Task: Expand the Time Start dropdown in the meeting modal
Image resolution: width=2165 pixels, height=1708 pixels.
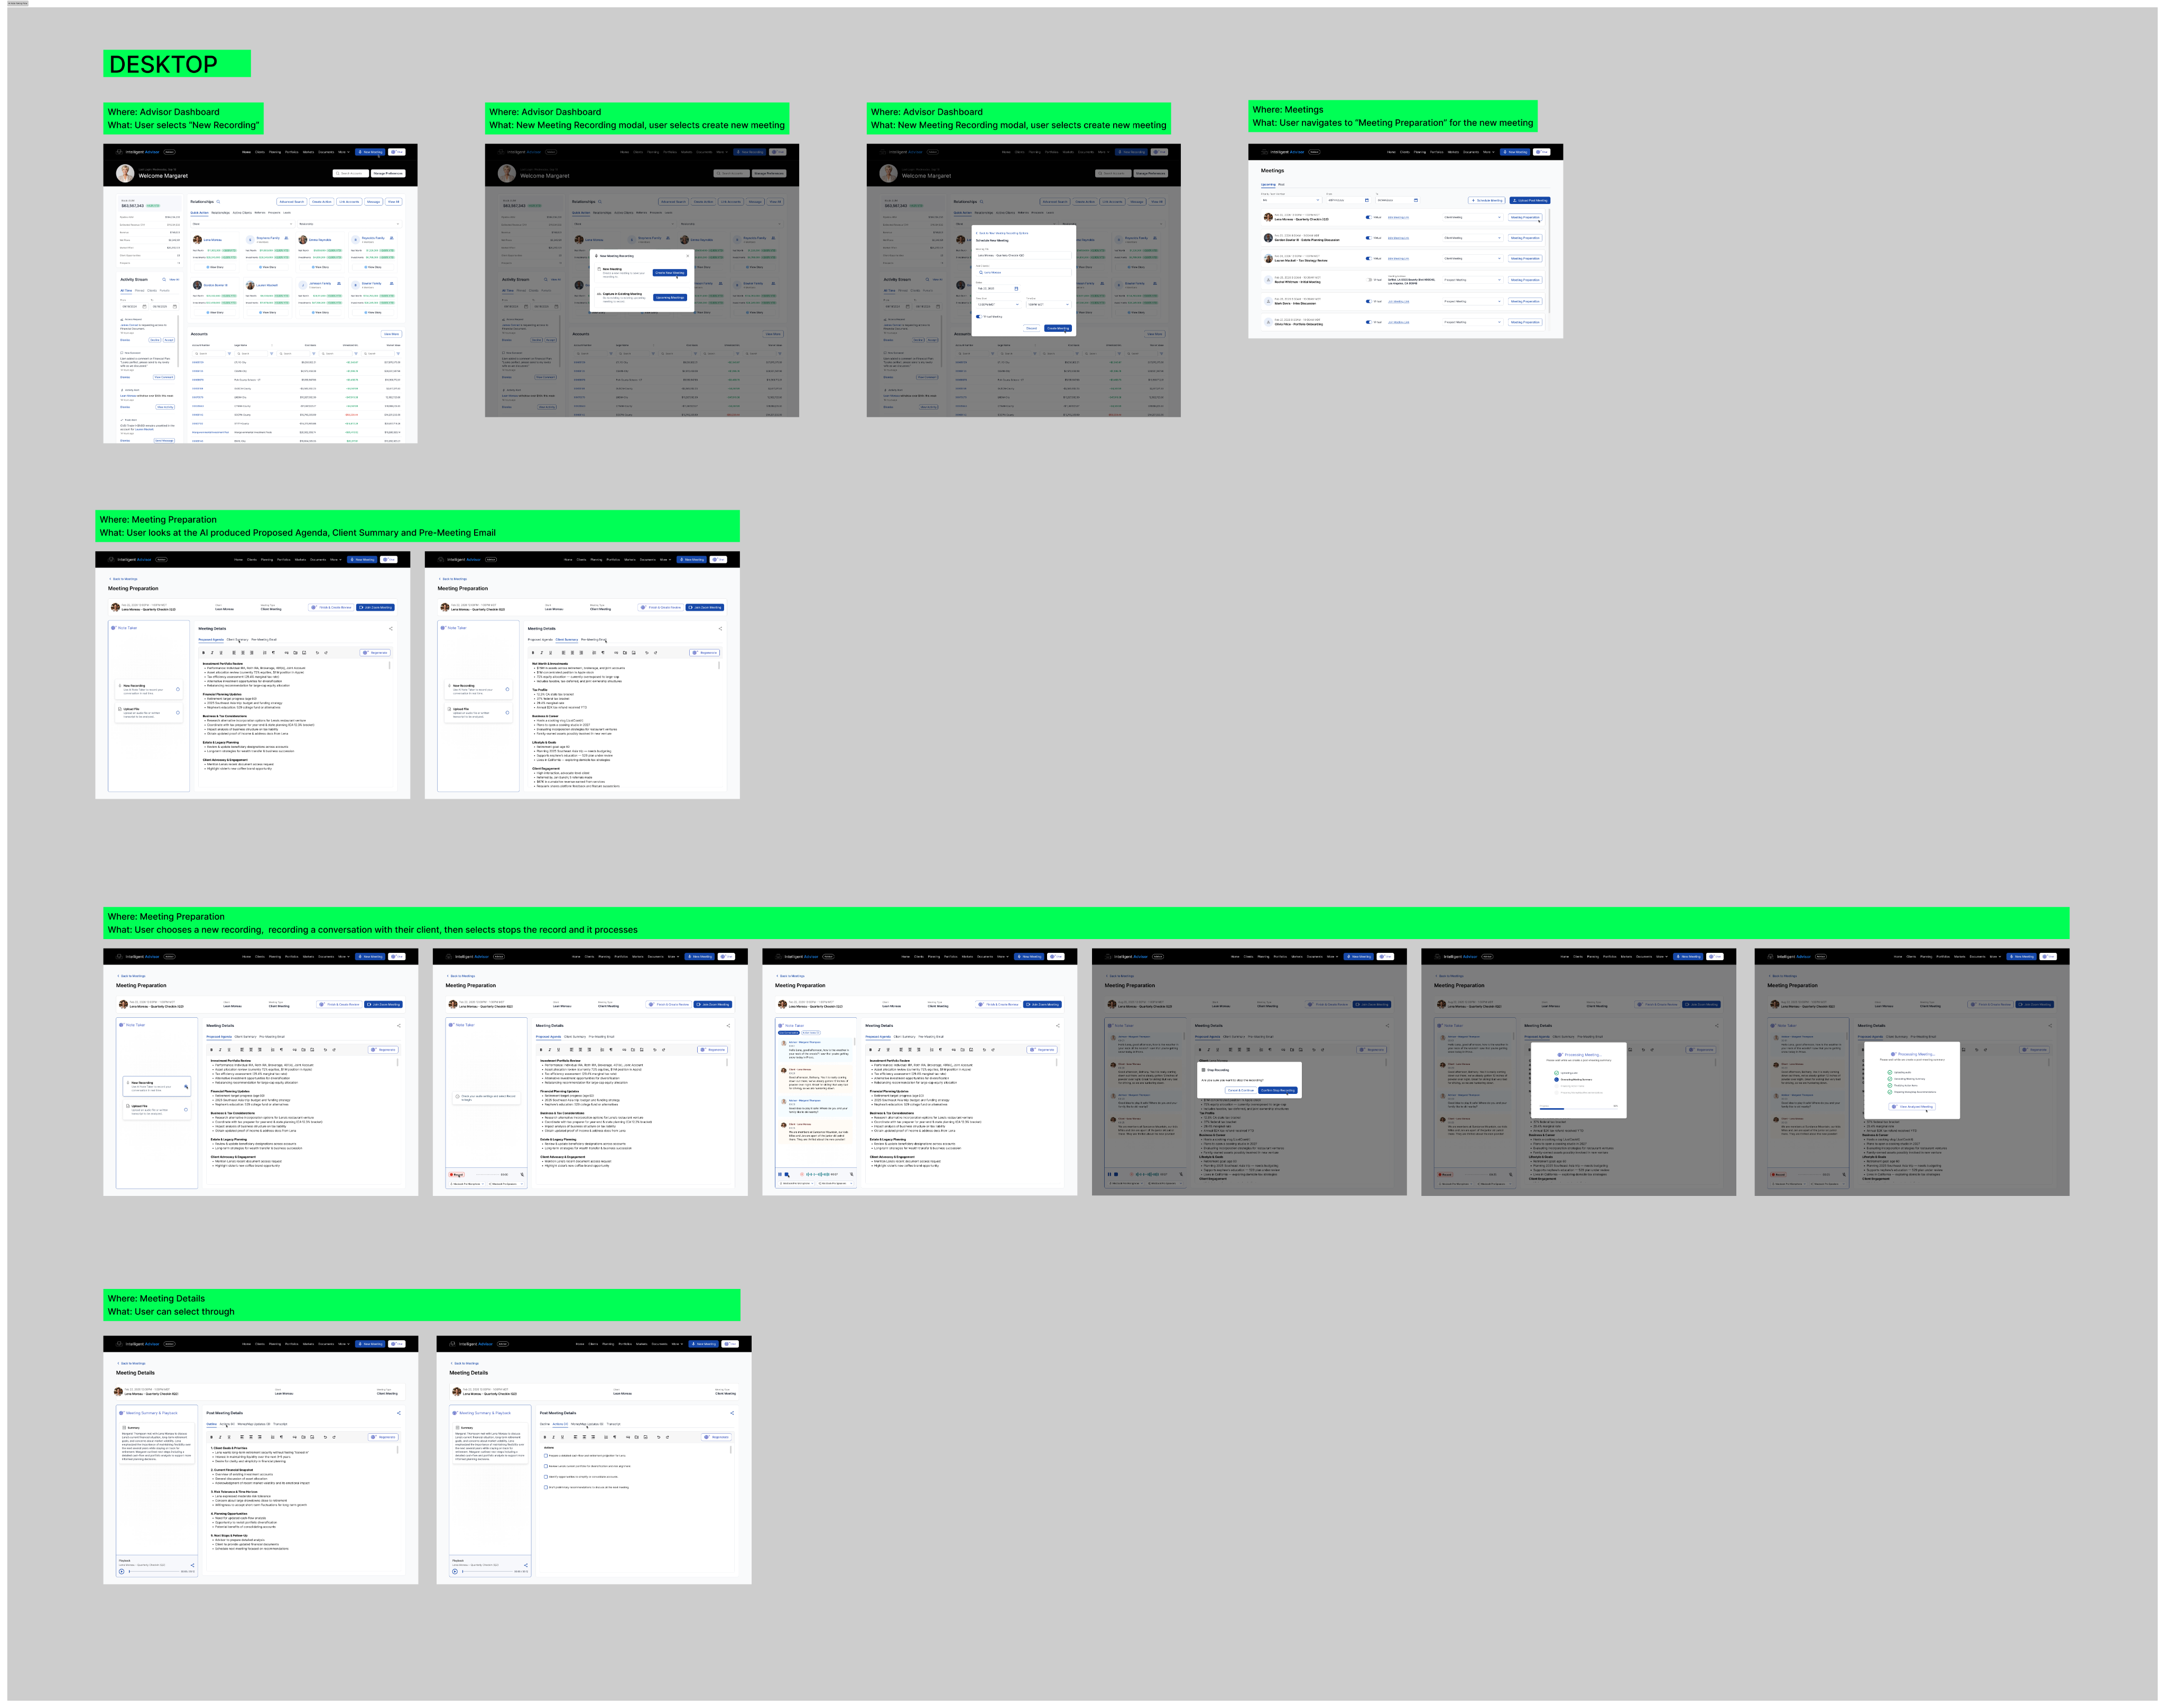Action: point(1017,305)
